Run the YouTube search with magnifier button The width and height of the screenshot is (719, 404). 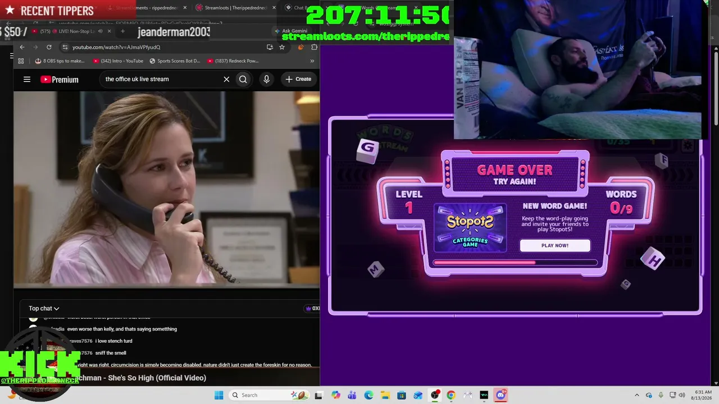click(243, 79)
